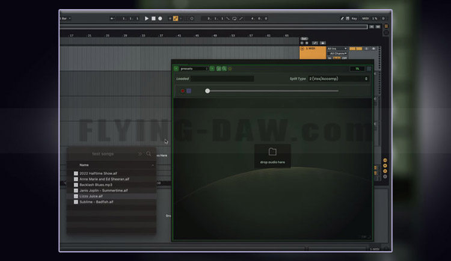Click the plugin's green next preset arrow

(x=212, y=69)
